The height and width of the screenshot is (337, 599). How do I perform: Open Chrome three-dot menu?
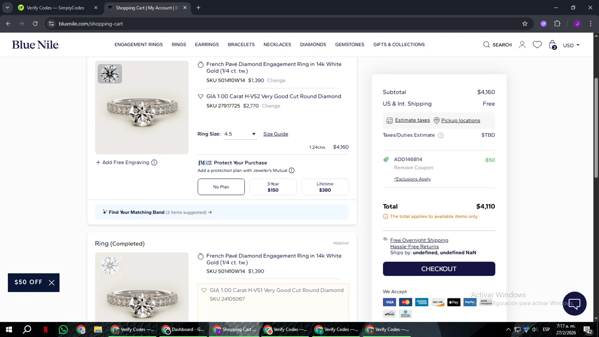pyautogui.click(x=591, y=24)
